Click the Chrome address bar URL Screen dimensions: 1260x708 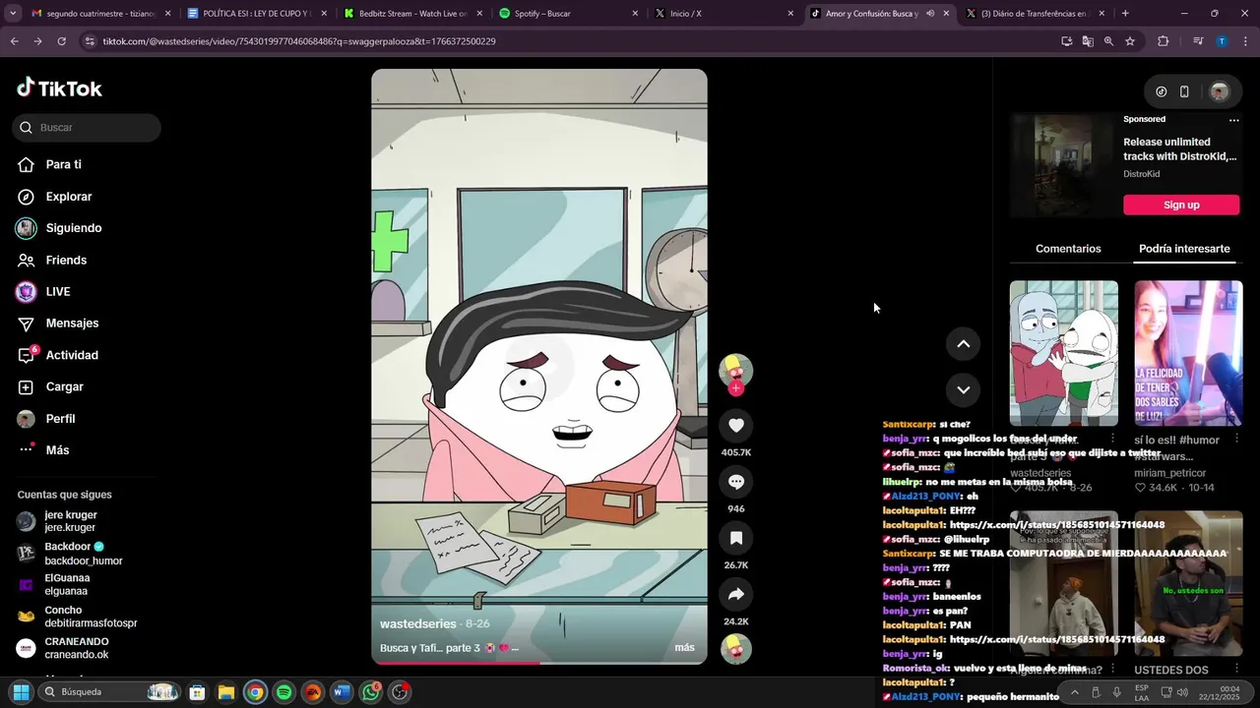click(x=299, y=41)
